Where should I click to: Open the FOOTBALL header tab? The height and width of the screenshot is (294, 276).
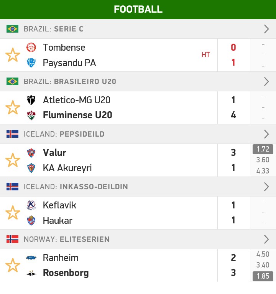[138, 9]
